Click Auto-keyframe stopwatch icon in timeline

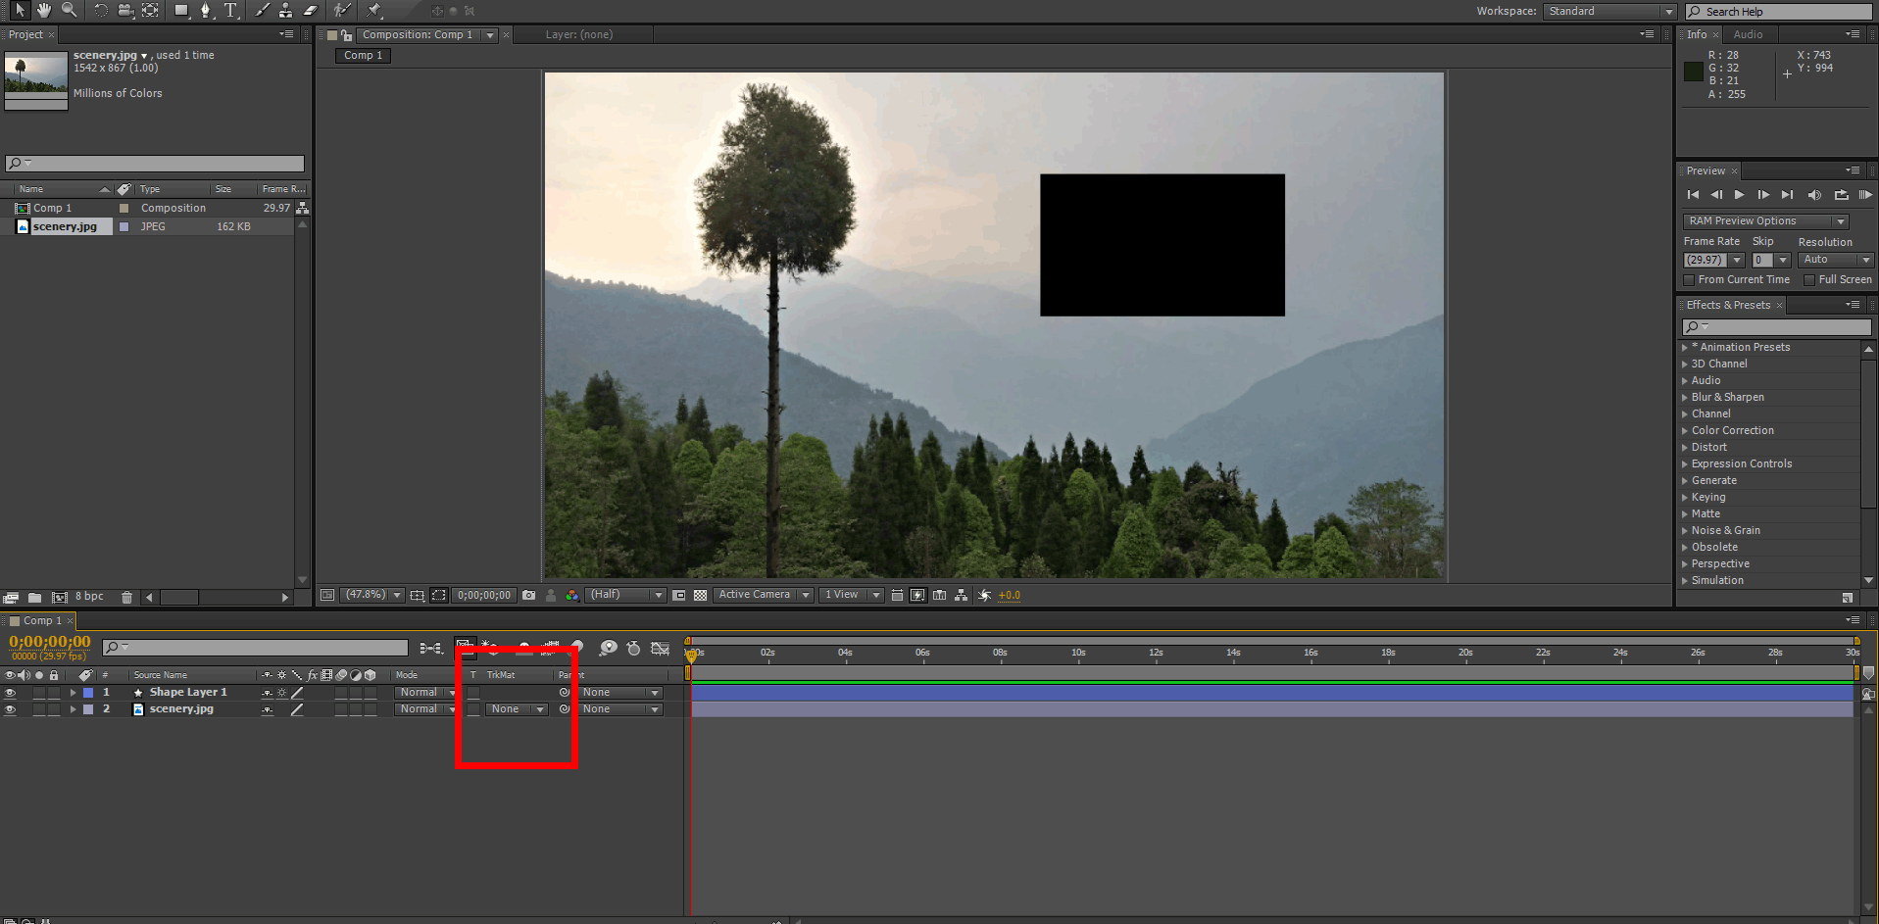pyautogui.click(x=633, y=648)
